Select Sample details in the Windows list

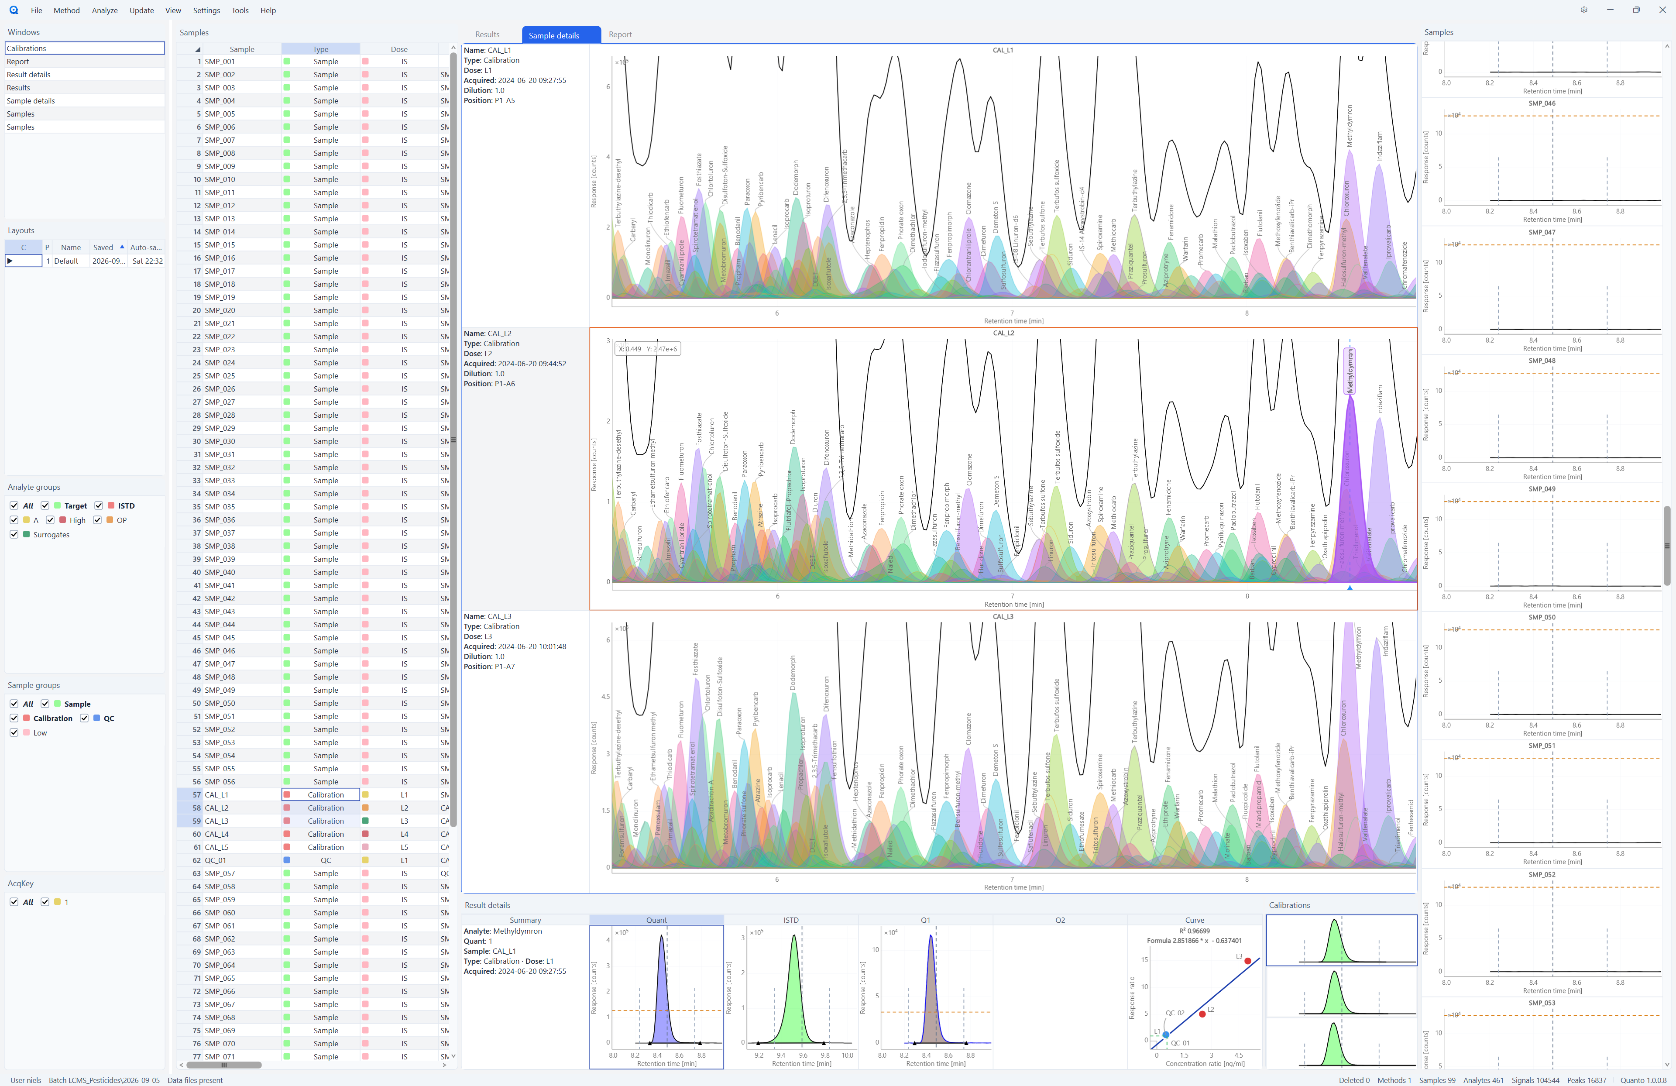pyautogui.click(x=85, y=101)
